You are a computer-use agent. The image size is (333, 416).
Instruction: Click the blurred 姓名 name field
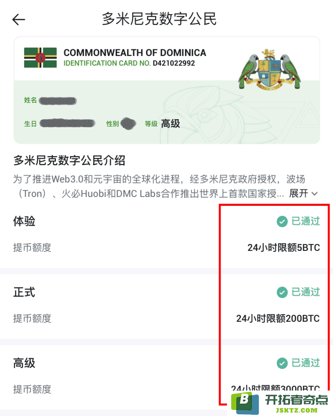tap(58, 101)
